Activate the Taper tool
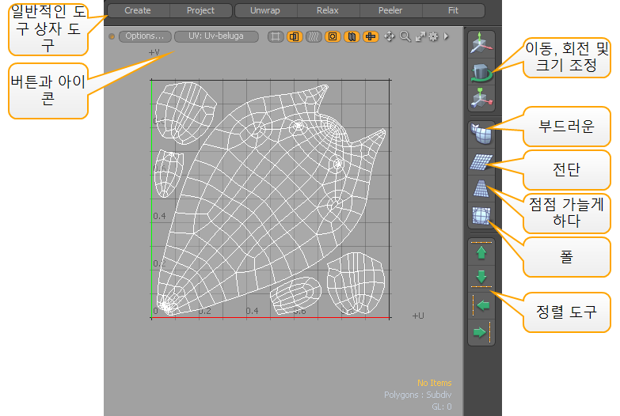The width and height of the screenshot is (620, 416). [x=481, y=189]
